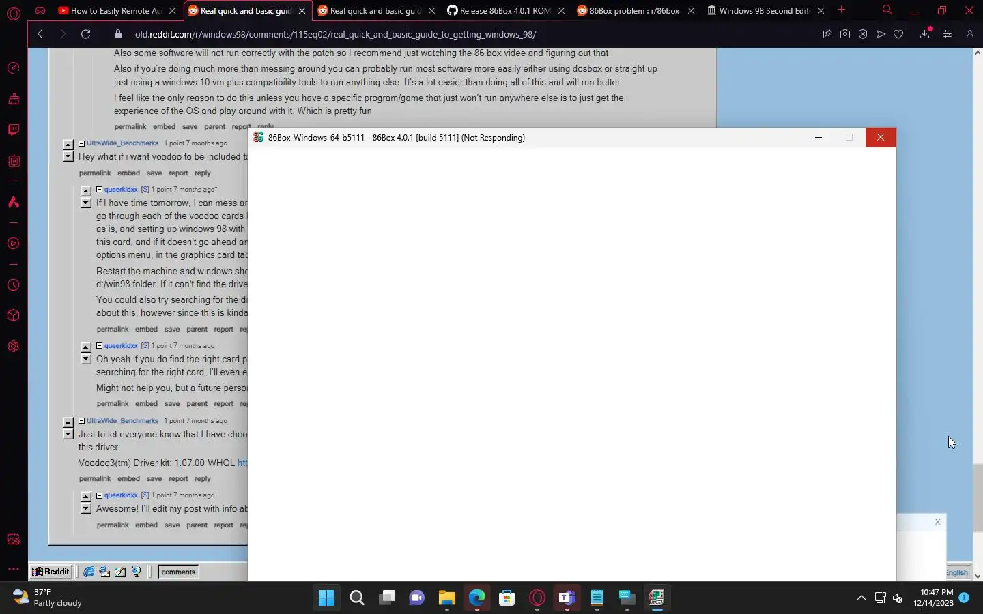Open GX Corner gamepad icon
This screenshot has width=983, height=614.
[40, 10]
